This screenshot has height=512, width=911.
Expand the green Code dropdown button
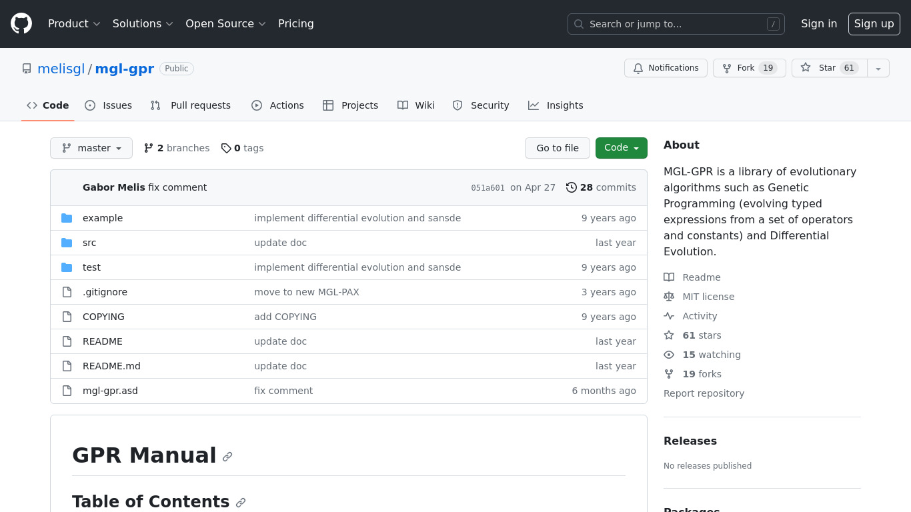pyautogui.click(x=622, y=148)
